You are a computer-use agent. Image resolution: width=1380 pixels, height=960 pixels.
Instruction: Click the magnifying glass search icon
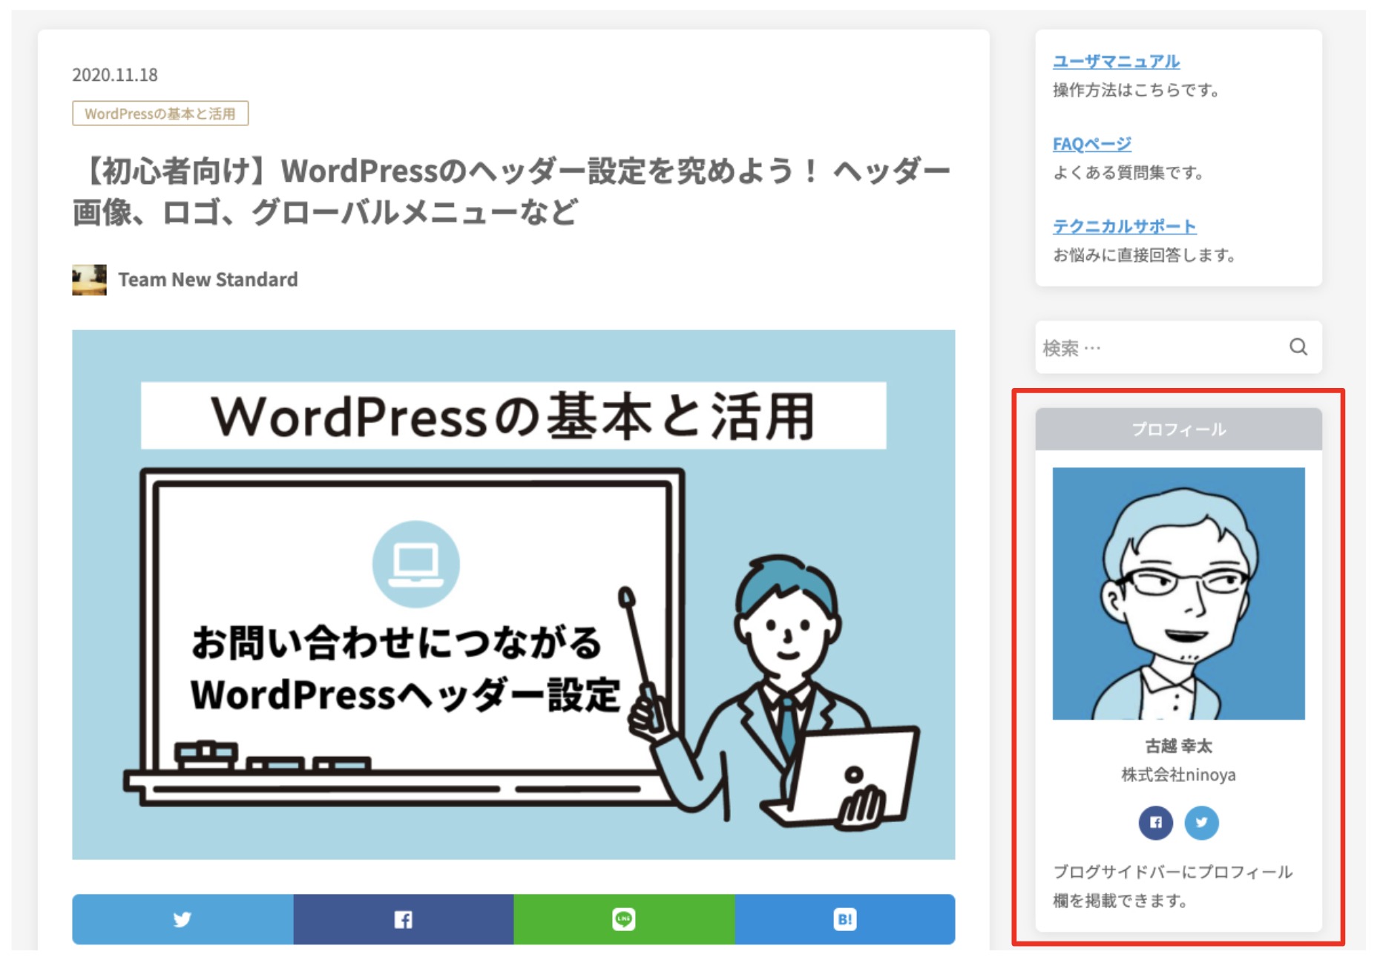(x=1298, y=346)
